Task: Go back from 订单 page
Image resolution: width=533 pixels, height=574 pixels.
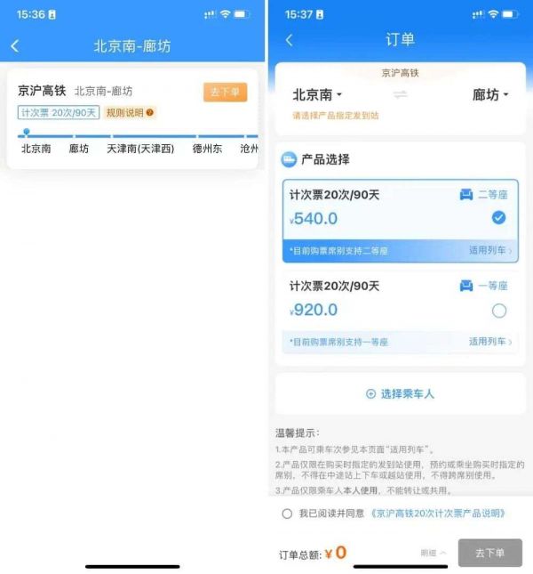Action: click(289, 40)
